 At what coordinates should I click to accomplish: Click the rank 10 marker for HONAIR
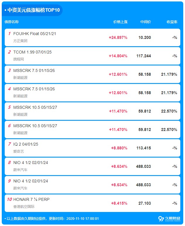tap(10, 199)
